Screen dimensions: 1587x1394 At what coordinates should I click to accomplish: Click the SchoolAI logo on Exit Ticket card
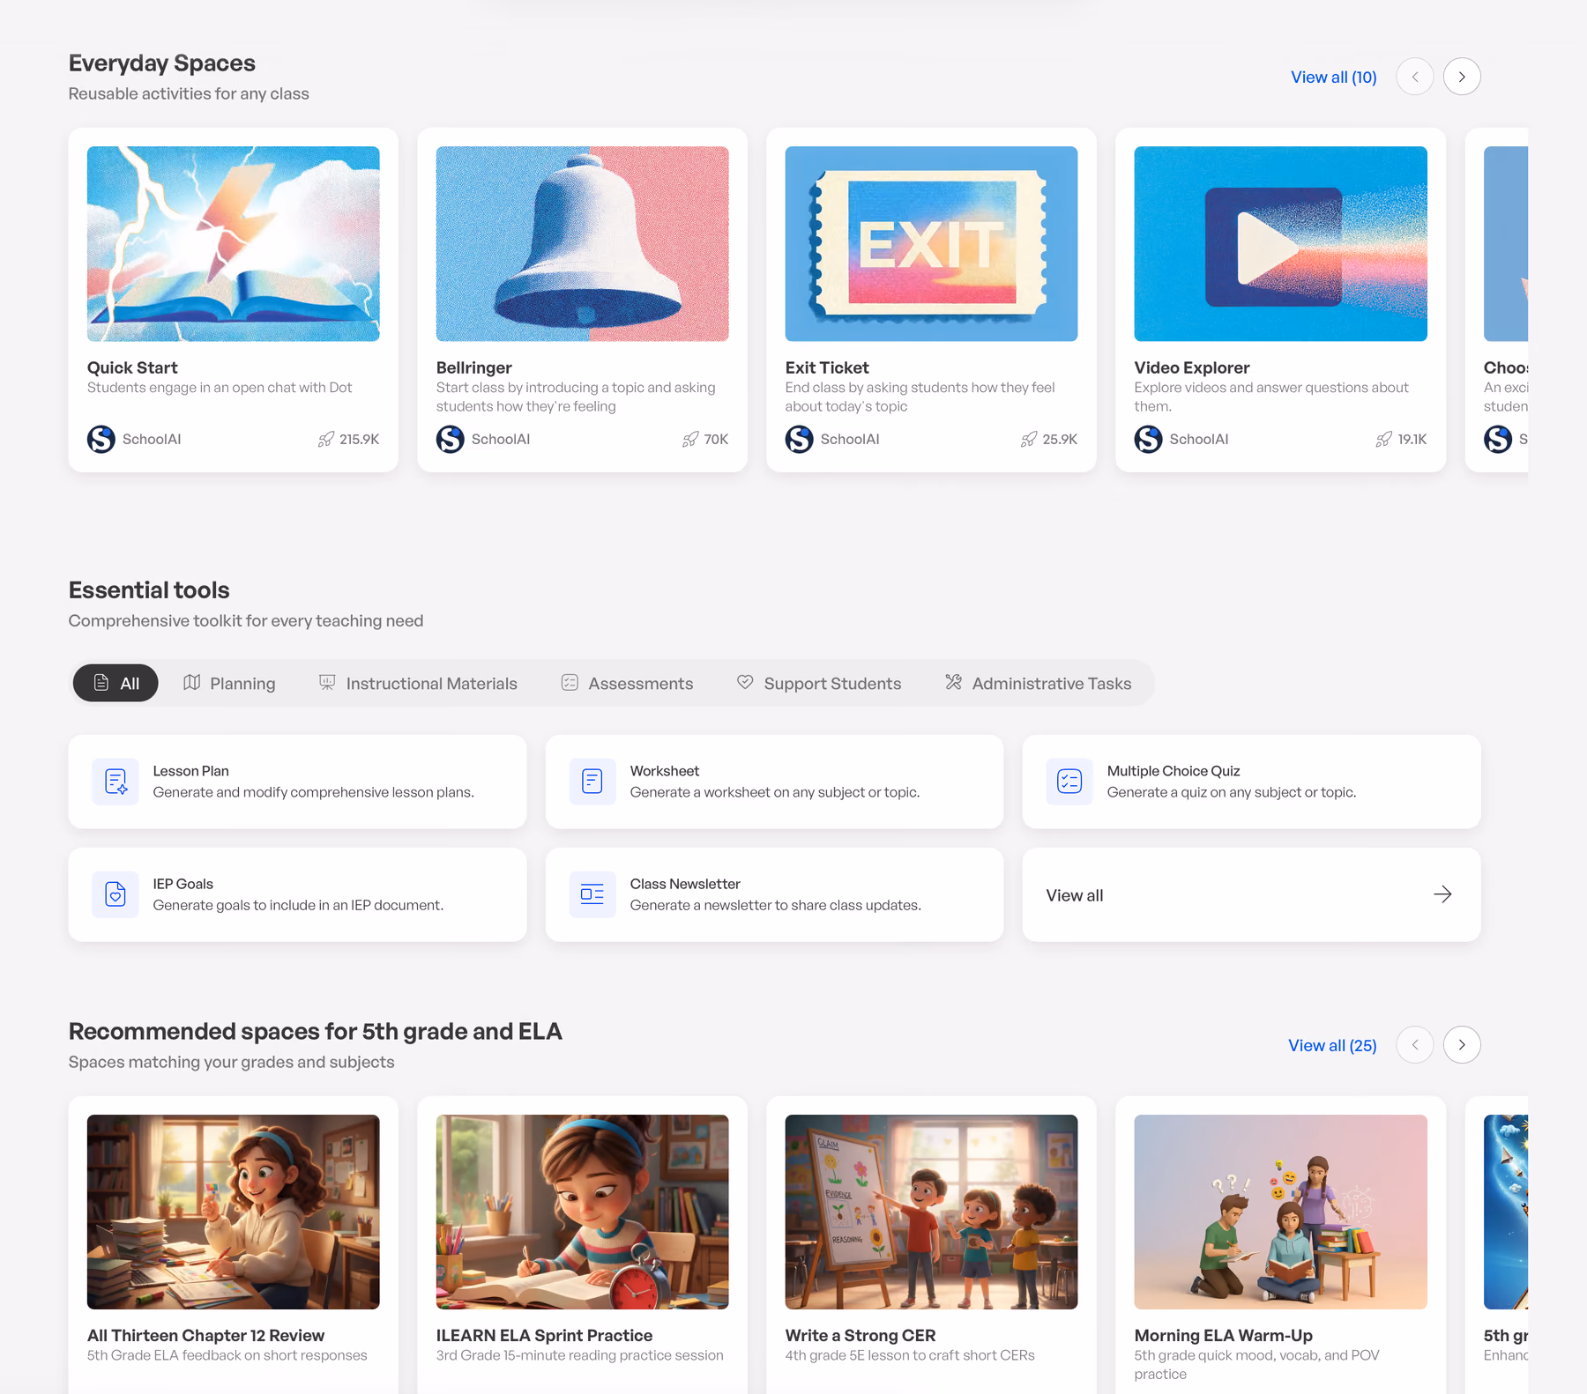pyautogui.click(x=800, y=439)
